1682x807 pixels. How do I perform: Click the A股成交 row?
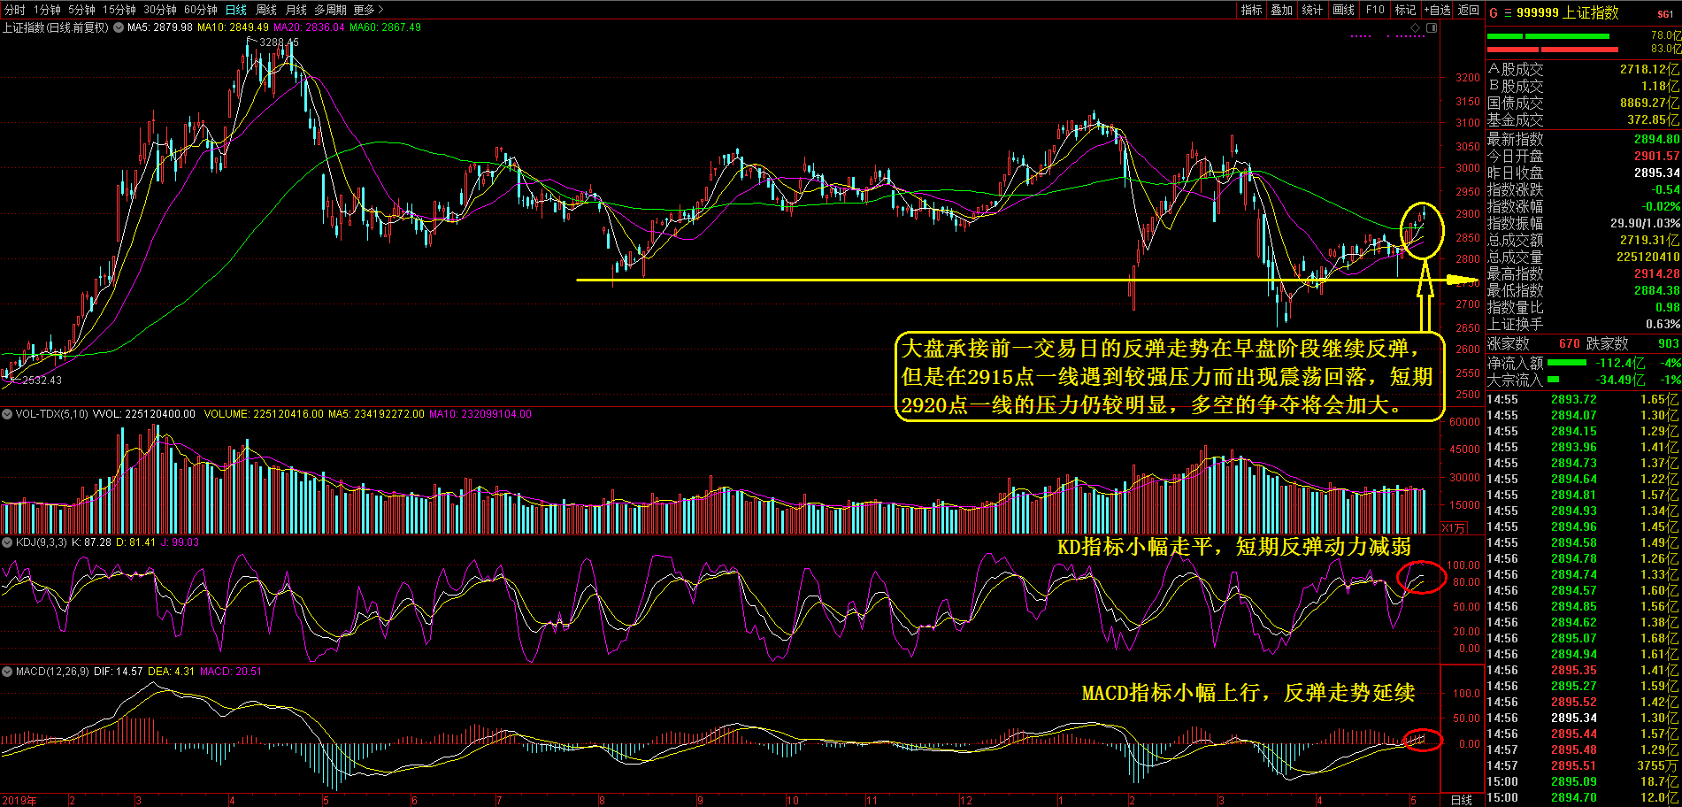click(1583, 69)
